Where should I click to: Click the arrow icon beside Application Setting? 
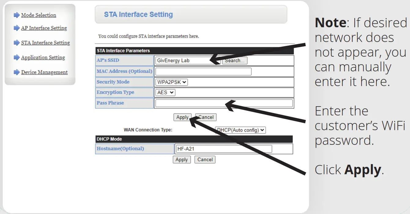(x=17, y=57)
